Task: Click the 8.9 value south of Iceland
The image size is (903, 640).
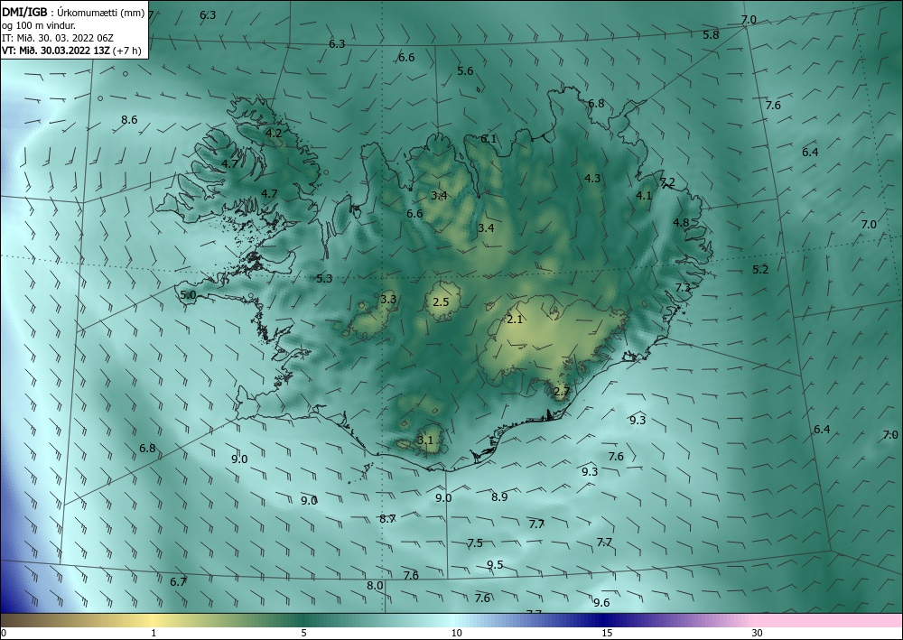Action: pos(499,497)
